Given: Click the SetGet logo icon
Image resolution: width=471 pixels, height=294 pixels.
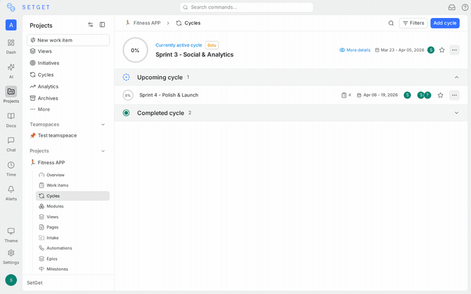Looking at the screenshot, I should tap(11, 7).
